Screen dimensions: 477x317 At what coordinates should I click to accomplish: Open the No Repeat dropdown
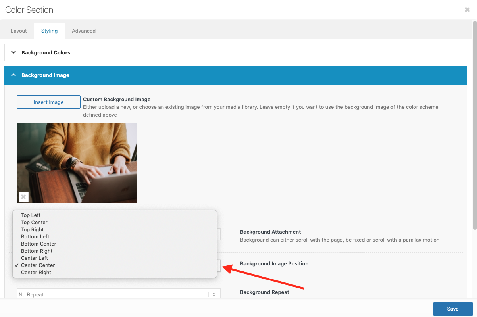pos(118,294)
